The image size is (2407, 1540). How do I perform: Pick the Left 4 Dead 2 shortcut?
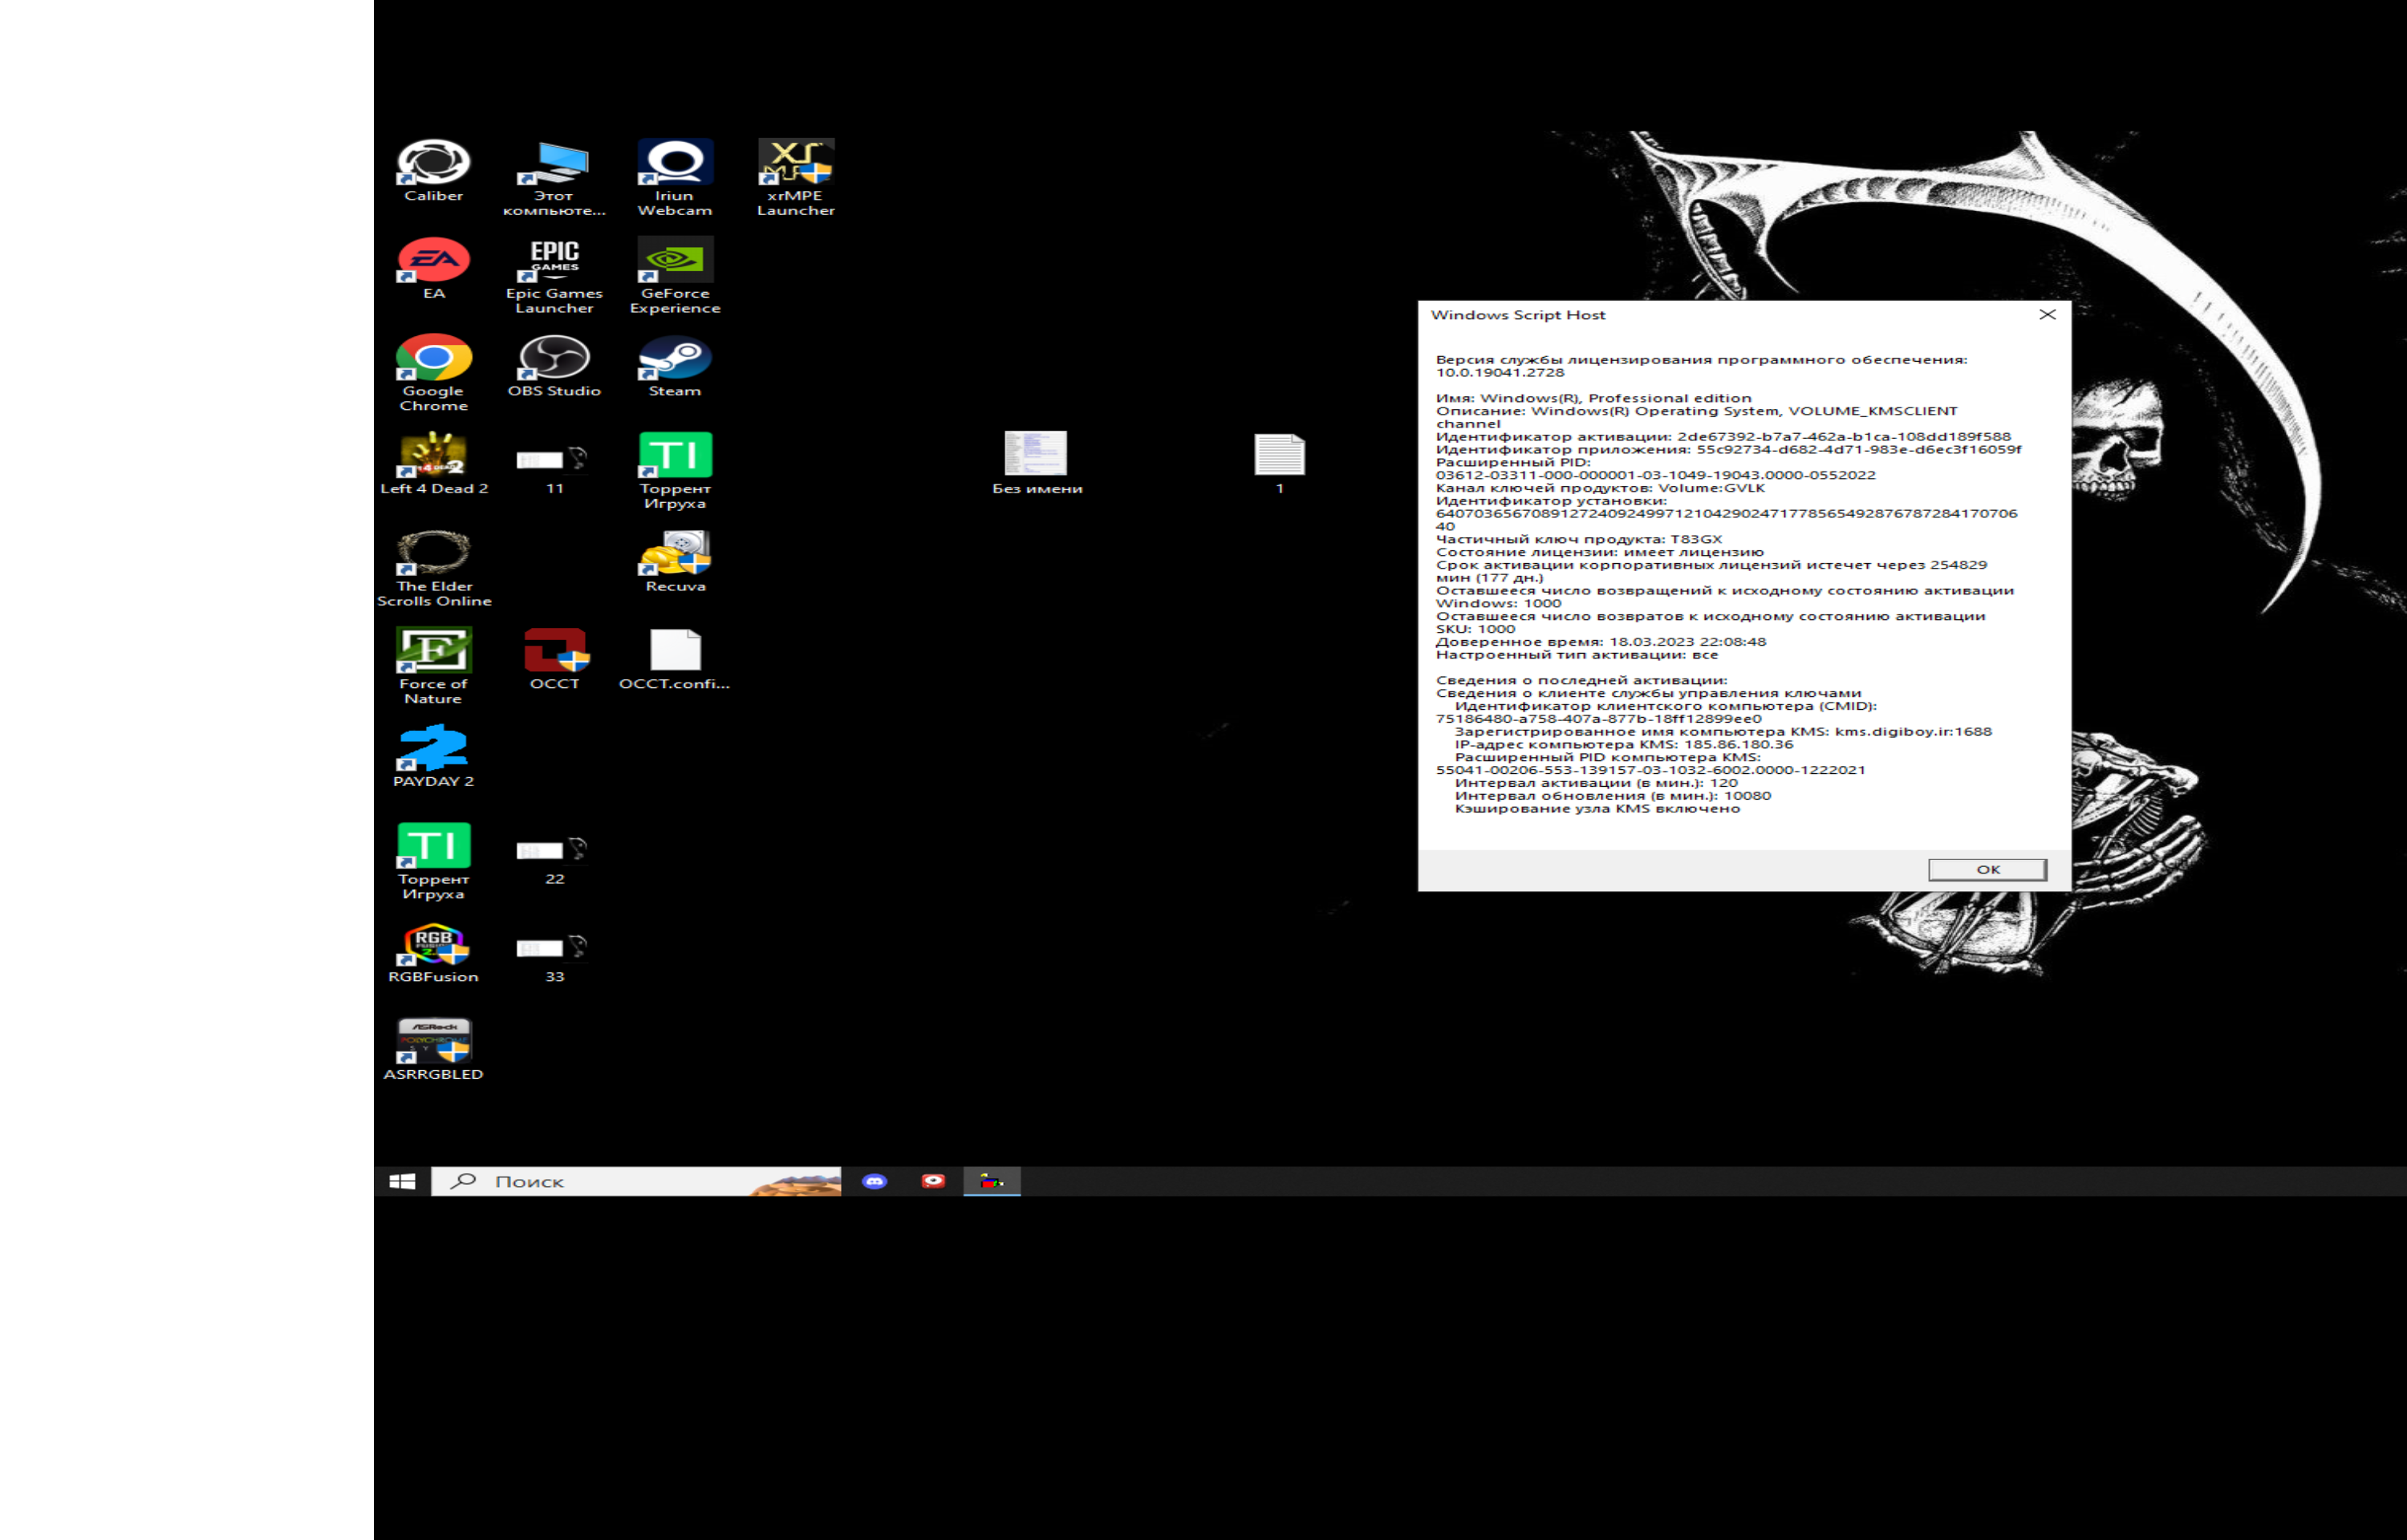[x=433, y=463]
